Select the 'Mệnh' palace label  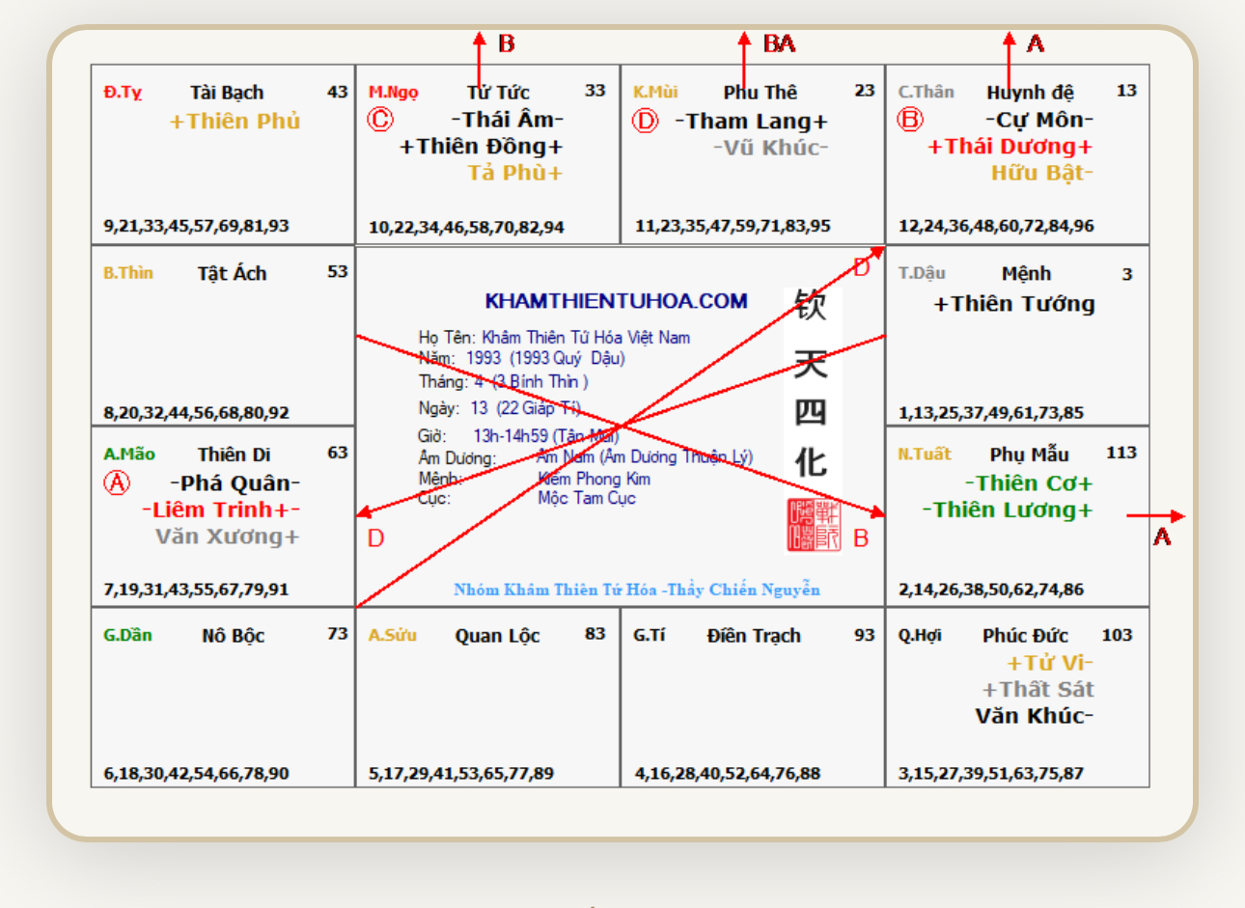click(1026, 274)
